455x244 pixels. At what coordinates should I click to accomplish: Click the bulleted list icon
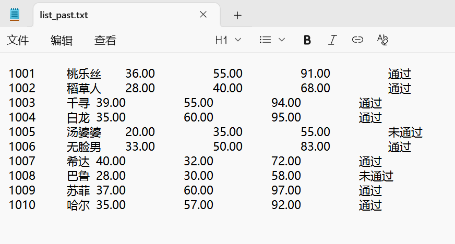coord(265,40)
